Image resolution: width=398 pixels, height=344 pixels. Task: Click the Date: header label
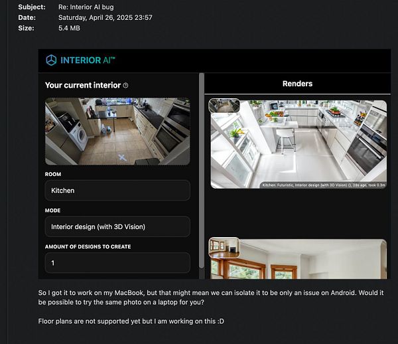[27, 17]
